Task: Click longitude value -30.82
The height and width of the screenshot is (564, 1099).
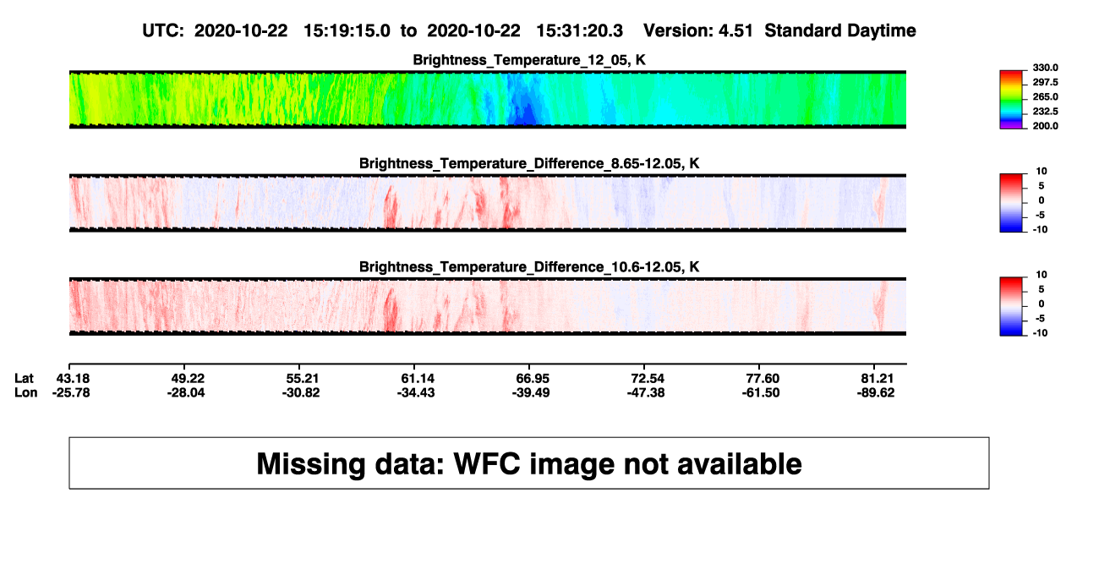Action: pos(302,392)
